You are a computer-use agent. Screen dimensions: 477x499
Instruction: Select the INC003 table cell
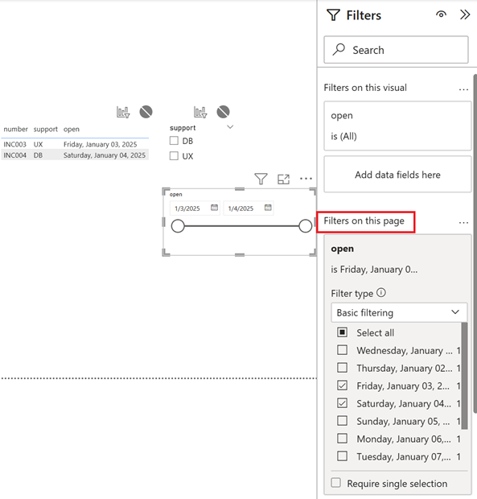[x=14, y=144]
